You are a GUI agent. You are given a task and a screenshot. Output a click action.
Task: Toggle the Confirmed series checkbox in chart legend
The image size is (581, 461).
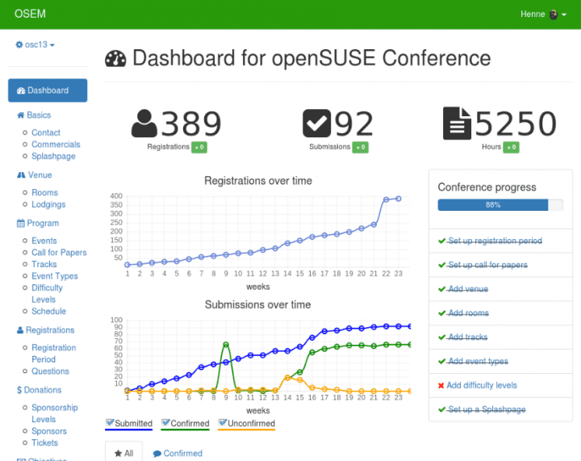[165, 423]
